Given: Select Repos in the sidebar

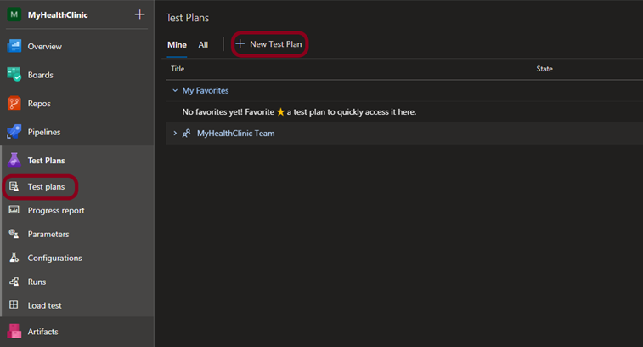Looking at the screenshot, I should [39, 104].
